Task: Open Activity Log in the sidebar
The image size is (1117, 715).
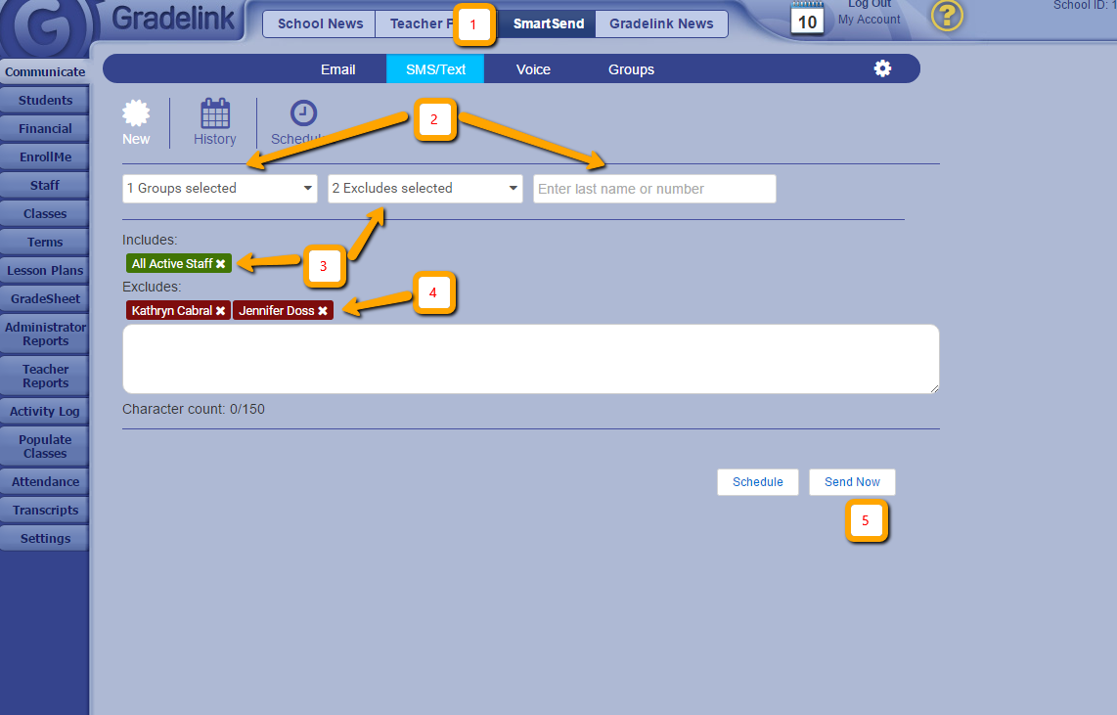Action: pyautogui.click(x=45, y=412)
